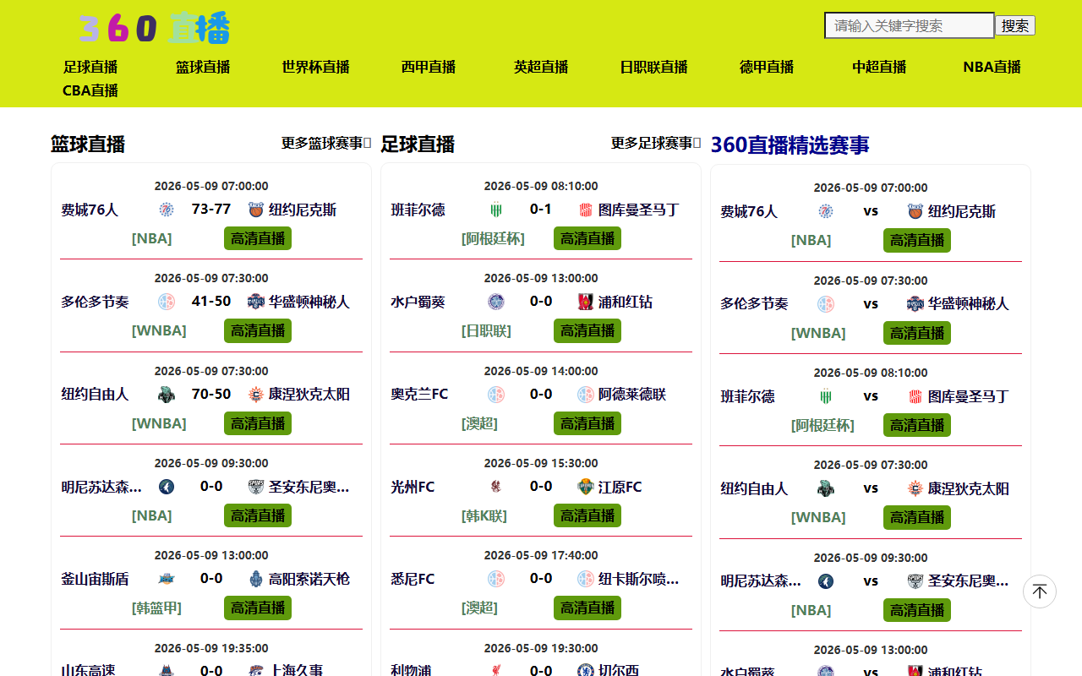The image size is (1082, 676).
Task: Click 高清直播 for 纽约自由人 in 篮球直播
Action: click(258, 423)
